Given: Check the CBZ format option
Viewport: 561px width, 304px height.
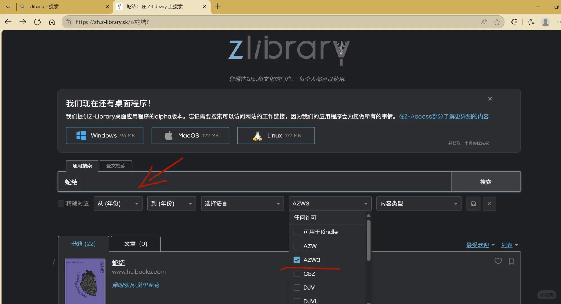Looking at the screenshot, I should 297,274.
